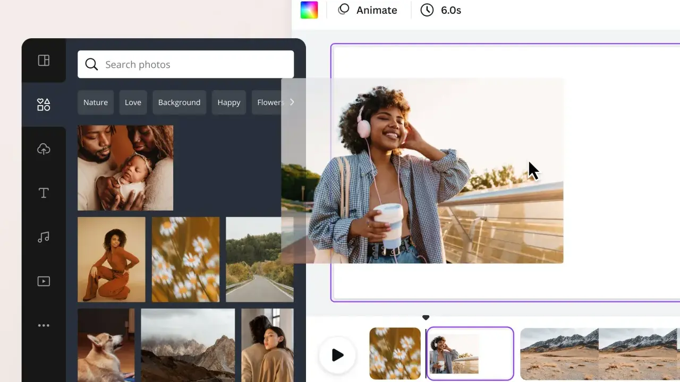Click the magnifier icon in search box
The height and width of the screenshot is (382, 680).
91,64
